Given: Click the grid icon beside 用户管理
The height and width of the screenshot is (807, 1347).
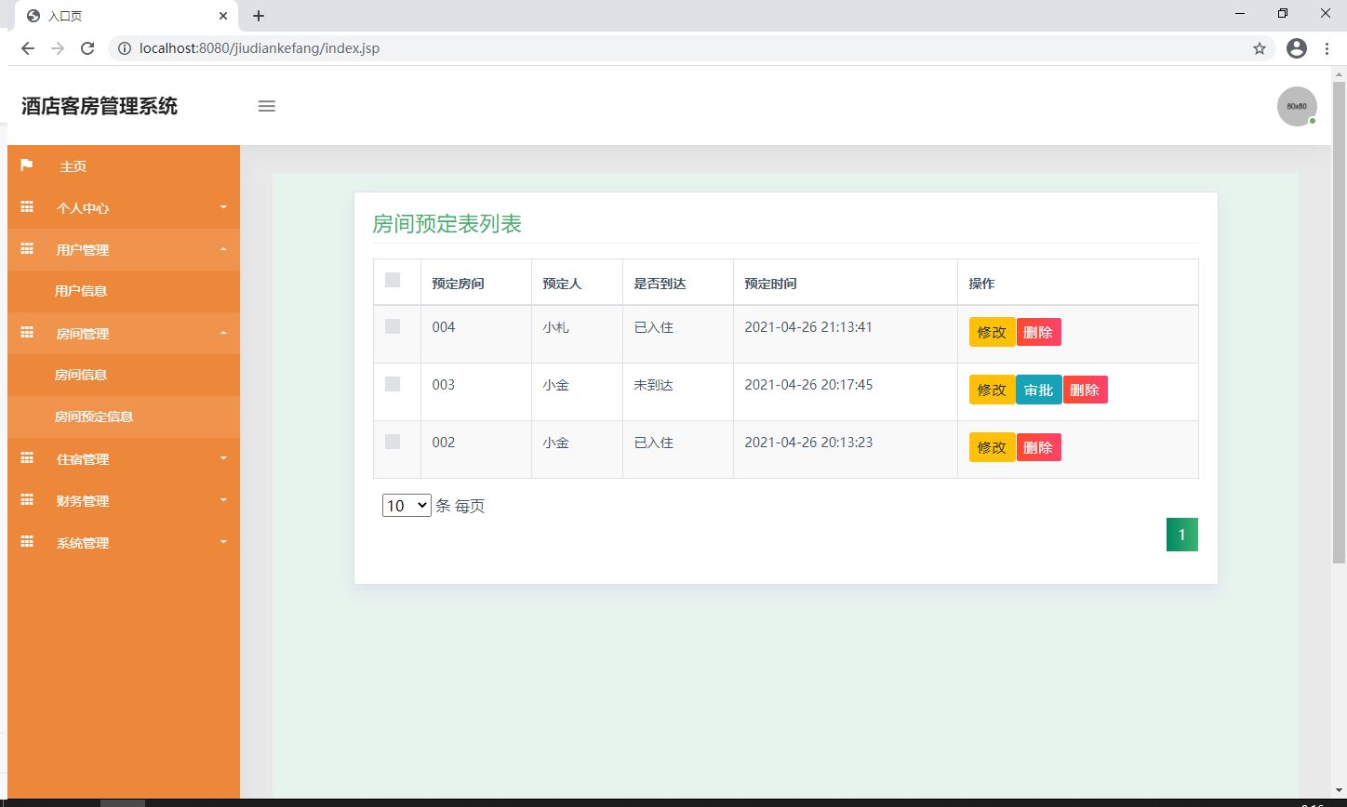Looking at the screenshot, I should (27, 249).
